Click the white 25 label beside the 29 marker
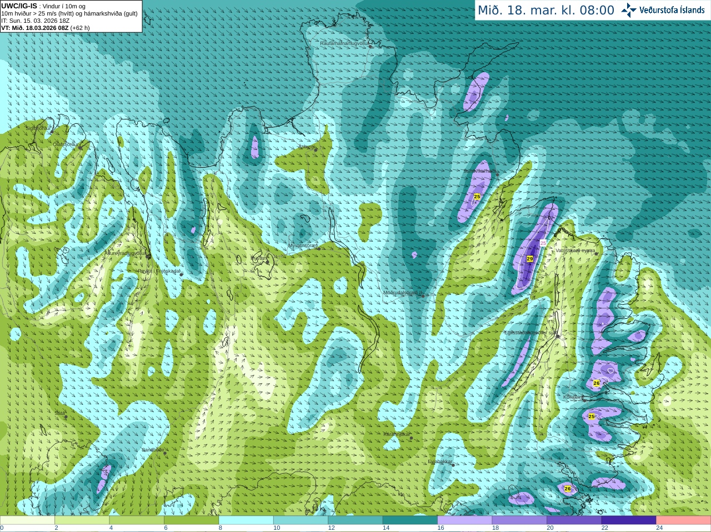Screen dimensions: 711x532 543,243
